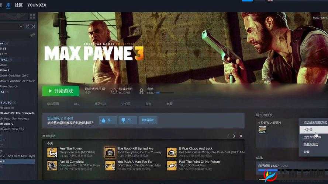The image size is (328, 184).
Task: Click the recent activity clock icon
Action: coord(27,26)
